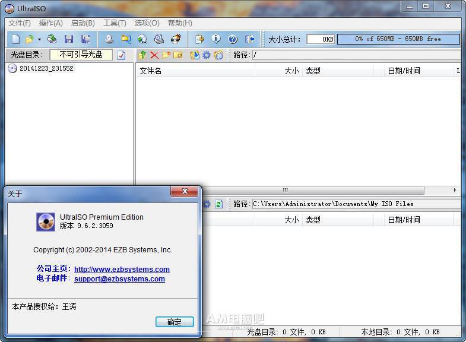Open an image with the folder icon

[30, 39]
